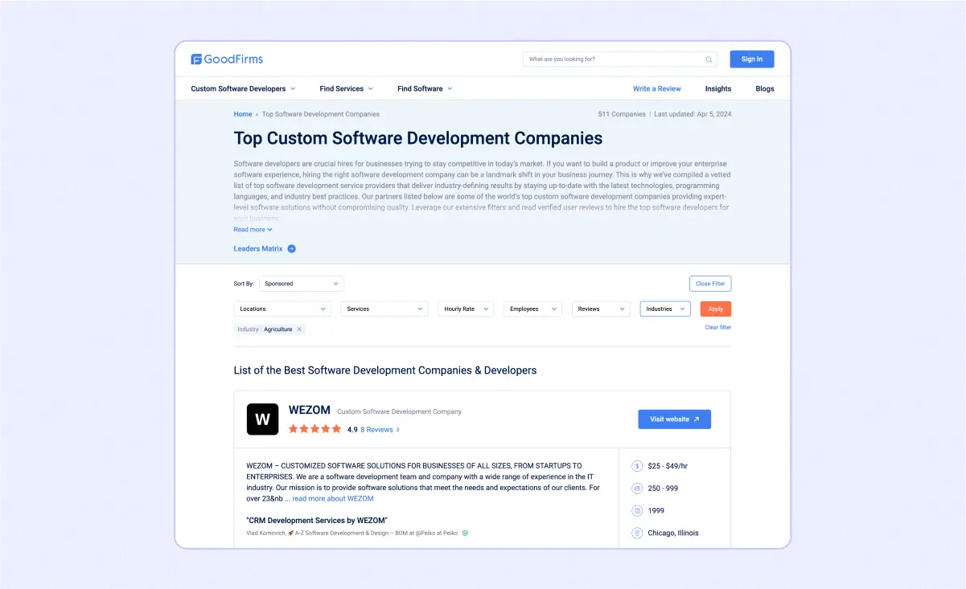The width and height of the screenshot is (966, 589).
Task: Click the '1999' founded year text
Action: 656,511
